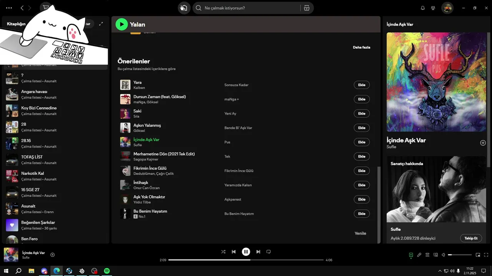Open the Browse icon in search bar
492x276 pixels.
point(307,8)
